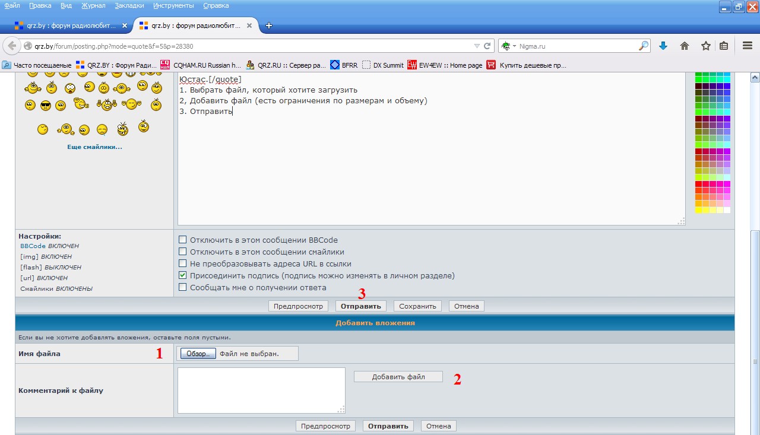760x435 pixels.
Task: Open the downloads arrow icon
Action: coord(663,46)
